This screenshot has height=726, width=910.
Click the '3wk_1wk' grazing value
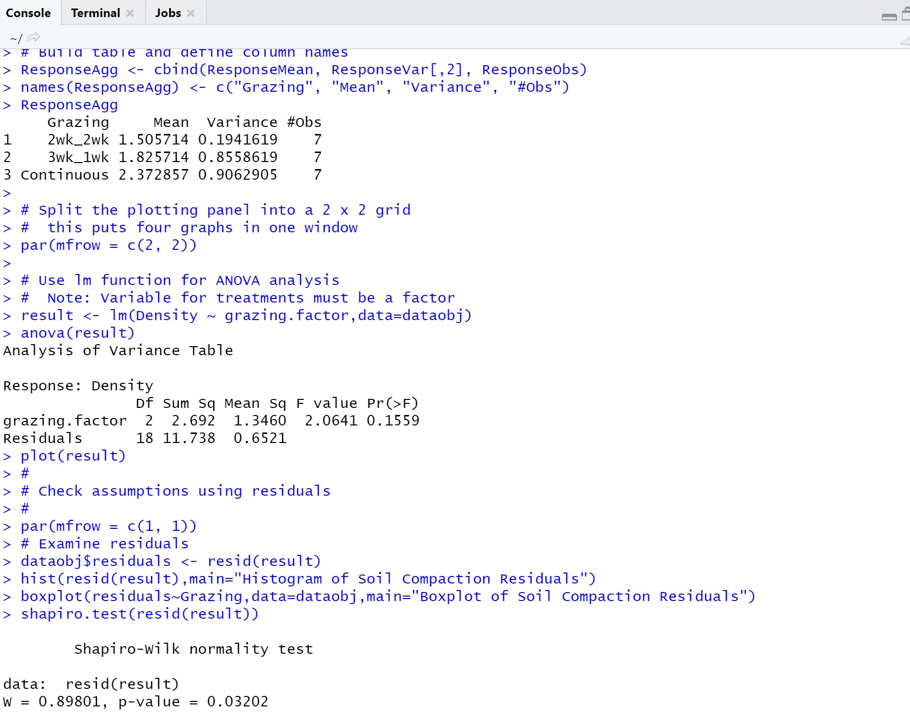(x=78, y=158)
